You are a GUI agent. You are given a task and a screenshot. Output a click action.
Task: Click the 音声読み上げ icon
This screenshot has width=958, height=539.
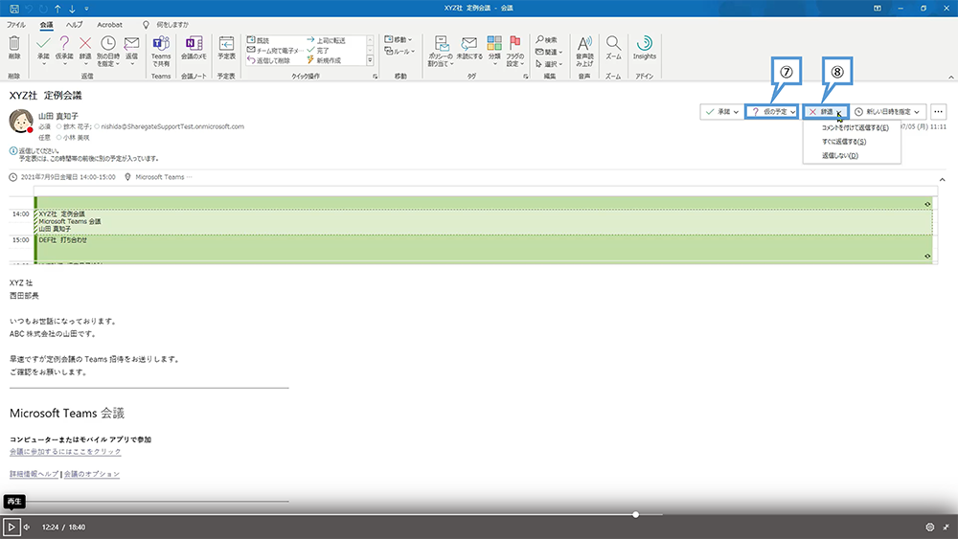click(x=584, y=43)
